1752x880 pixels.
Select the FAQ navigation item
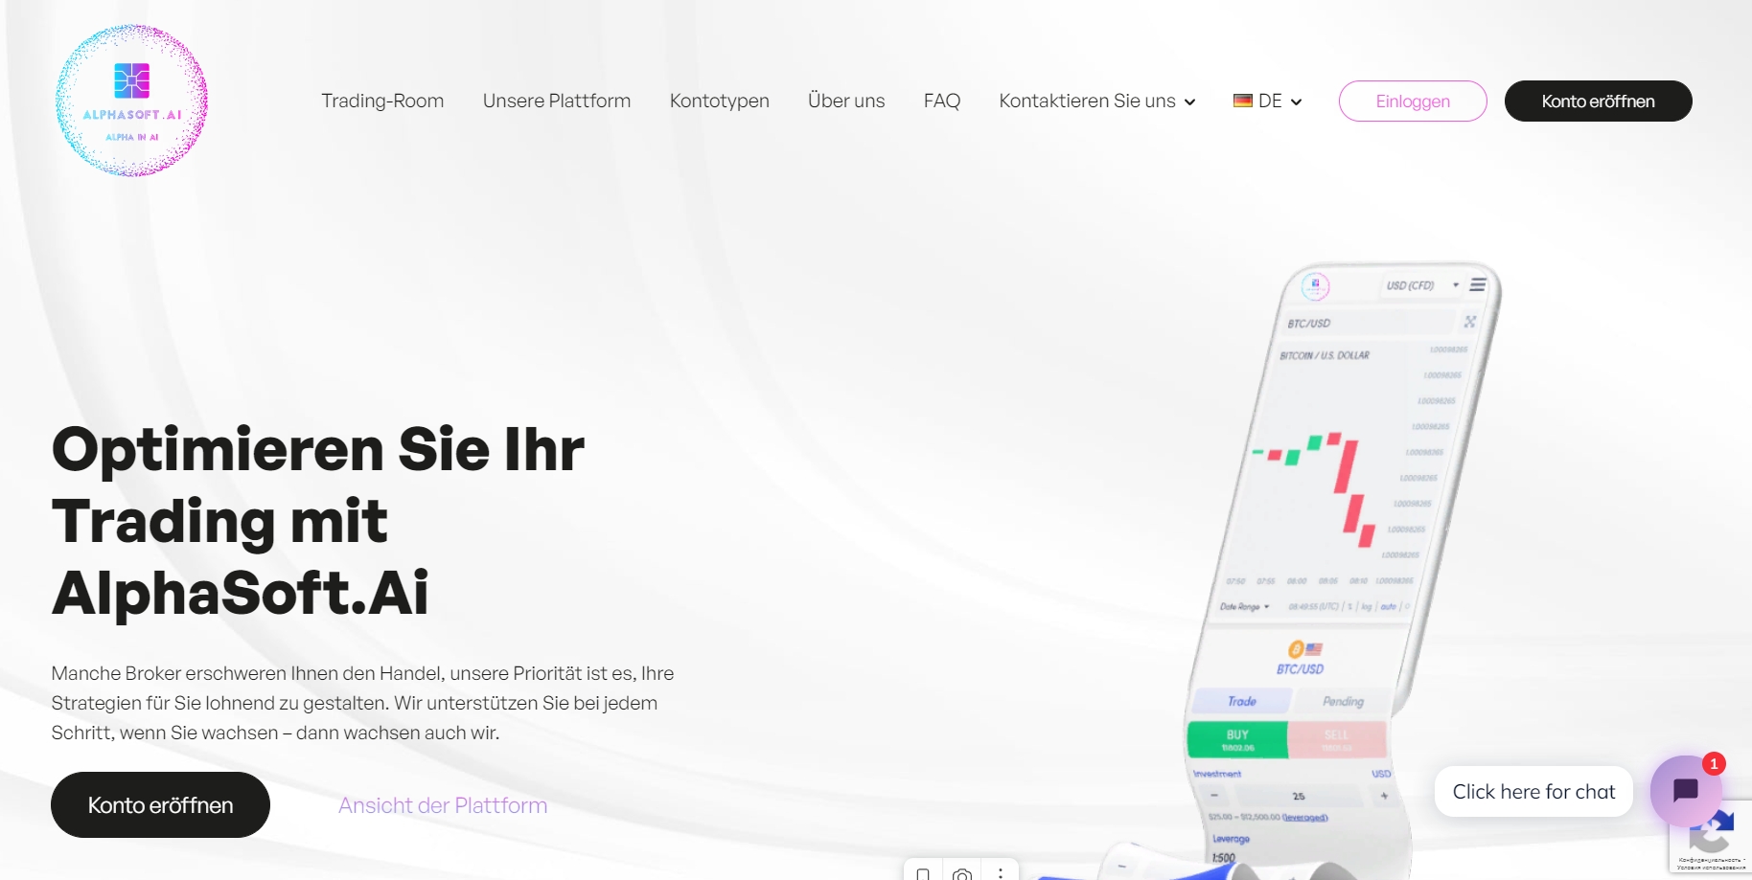tap(941, 102)
